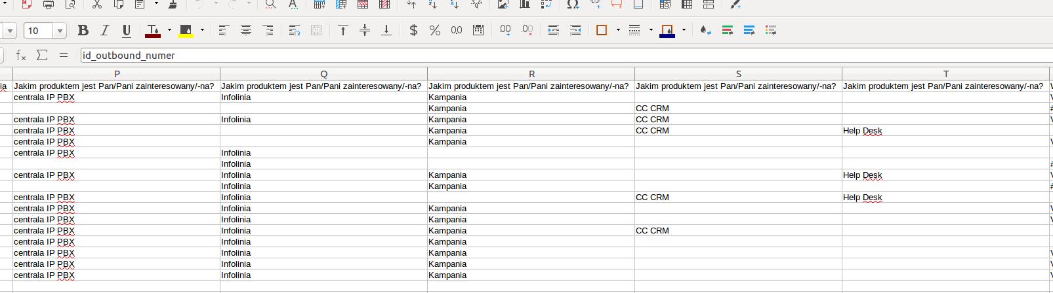Apply navy blue border color swatch
This screenshot has width=1053, height=293.
point(667,30)
